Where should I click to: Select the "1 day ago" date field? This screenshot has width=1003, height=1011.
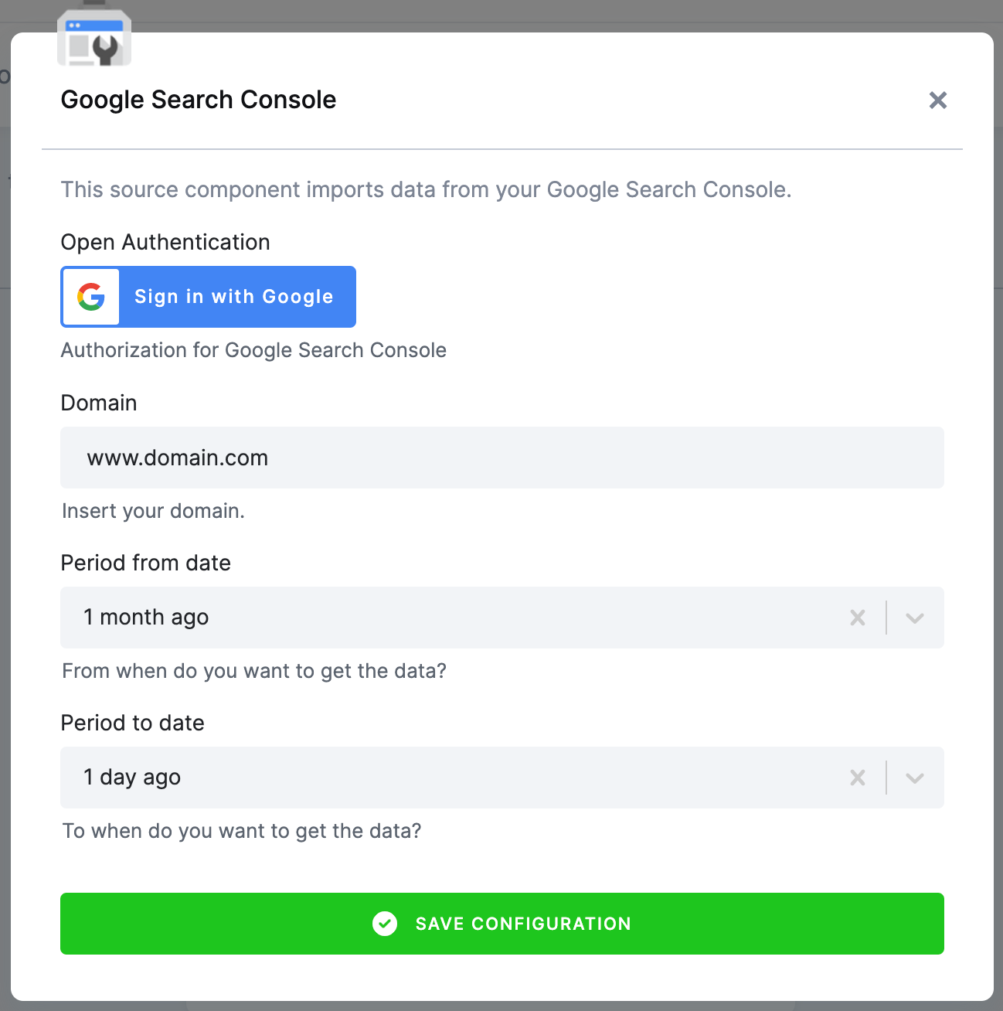(309, 778)
